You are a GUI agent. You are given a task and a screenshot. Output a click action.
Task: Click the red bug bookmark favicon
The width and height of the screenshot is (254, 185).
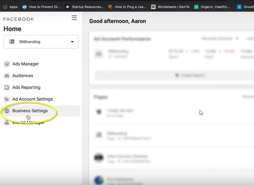pos(110,7)
